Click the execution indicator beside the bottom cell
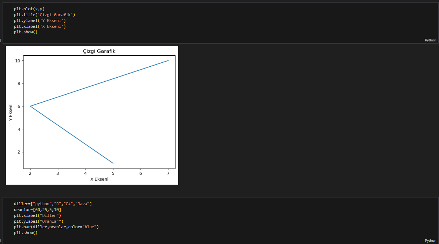The height and width of the screenshot is (244, 439). 1,241
